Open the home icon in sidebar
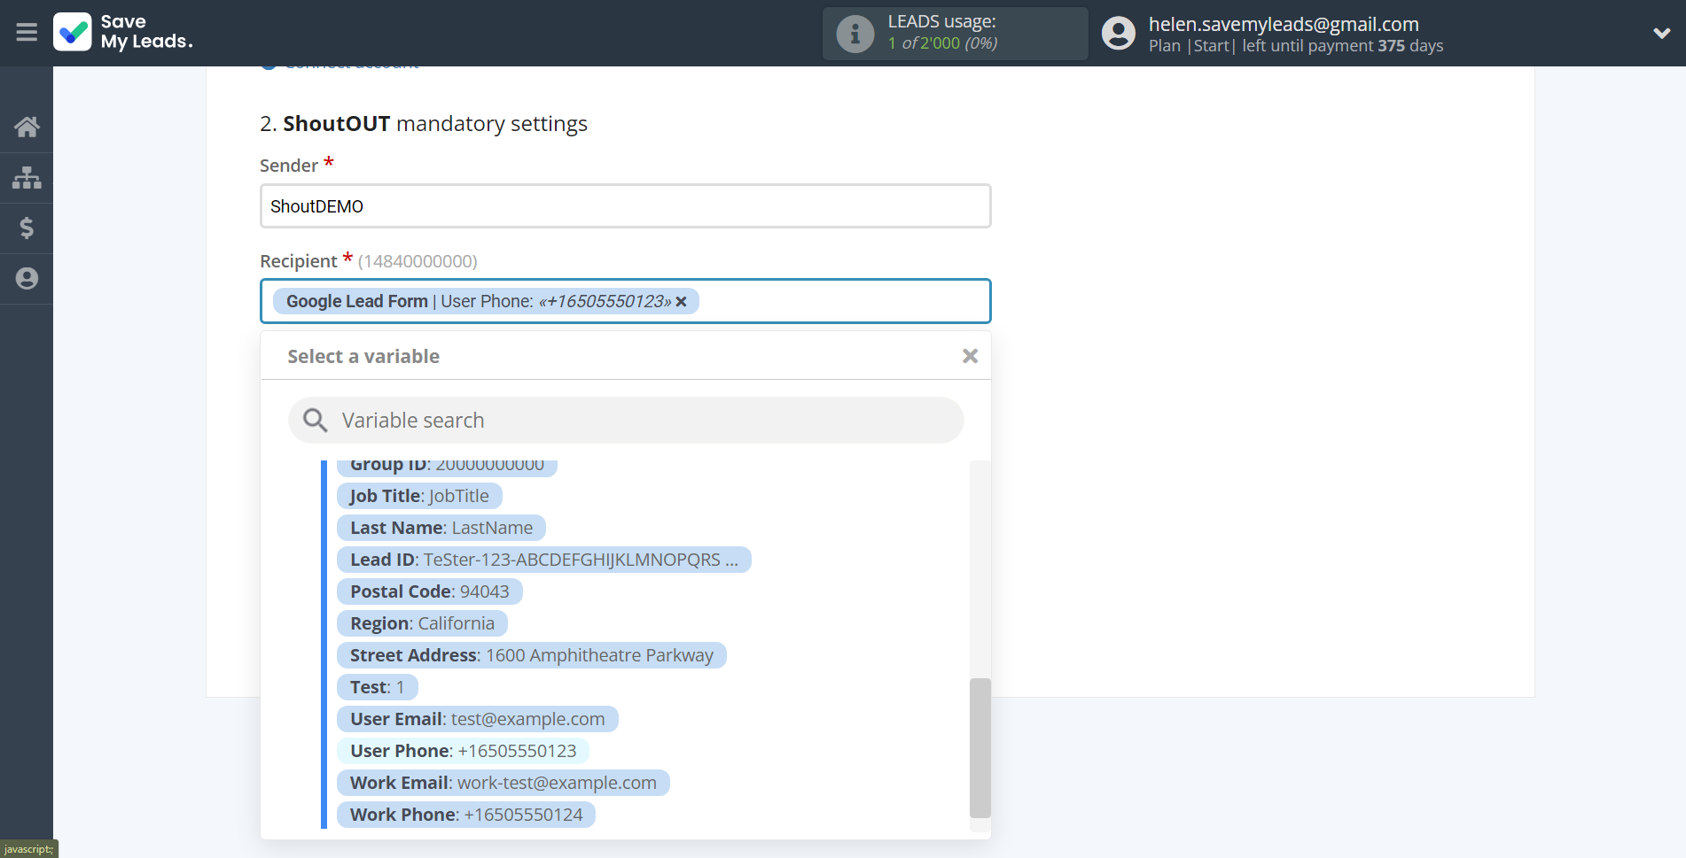Image resolution: width=1686 pixels, height=858 pixels. click(x=27, y=127)
